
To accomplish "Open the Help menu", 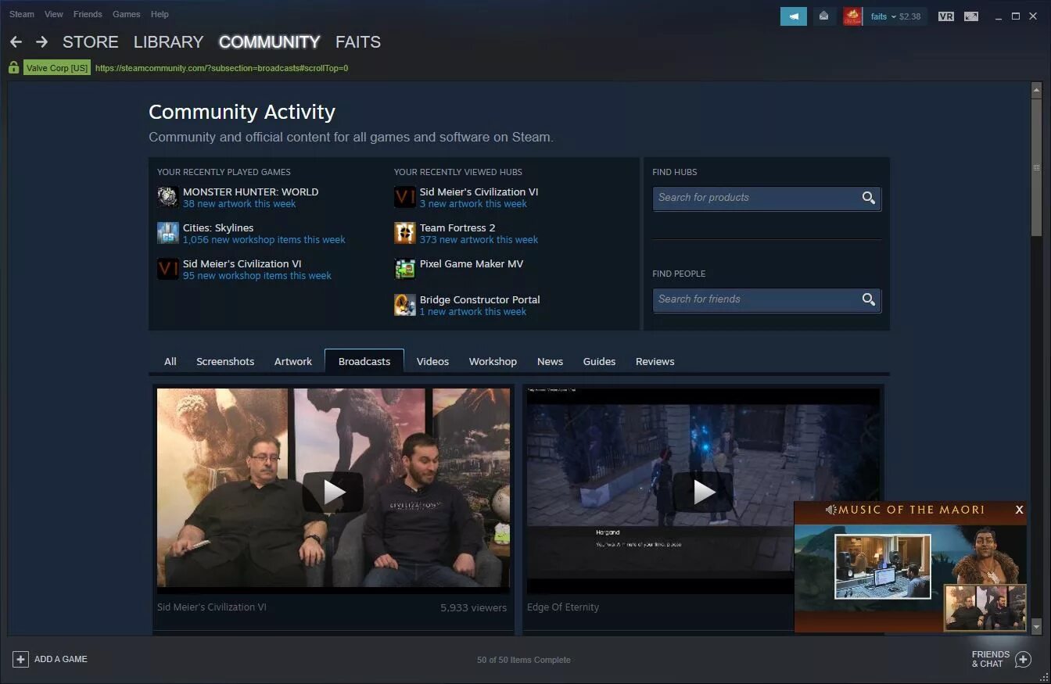I will pyautogui.click(x=160, y=14).
